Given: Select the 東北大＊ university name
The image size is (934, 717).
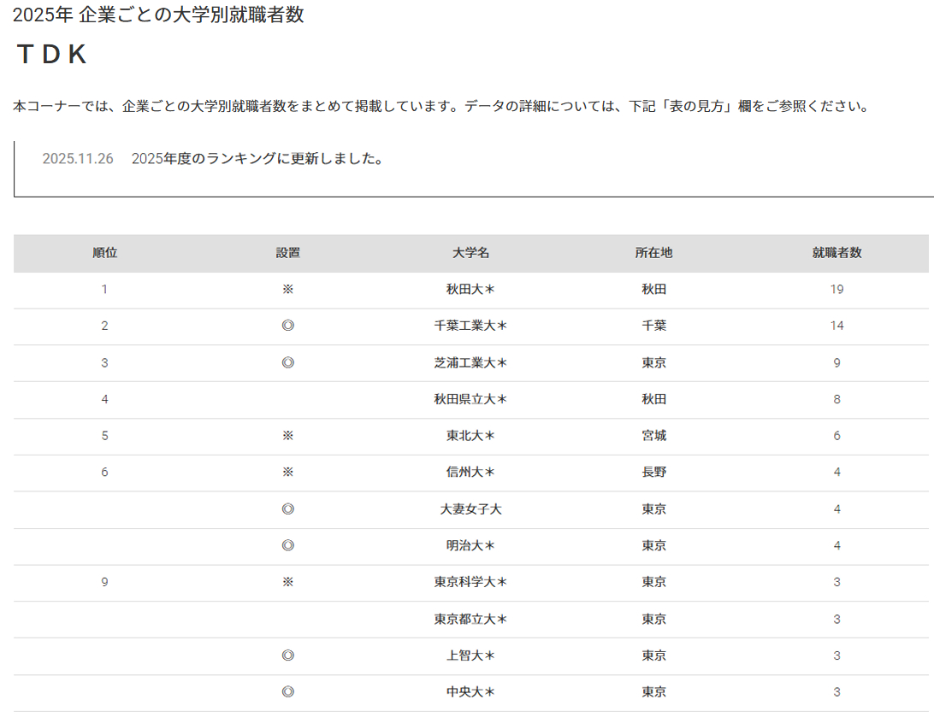Looking at the screenshot, I should point(470,436).
